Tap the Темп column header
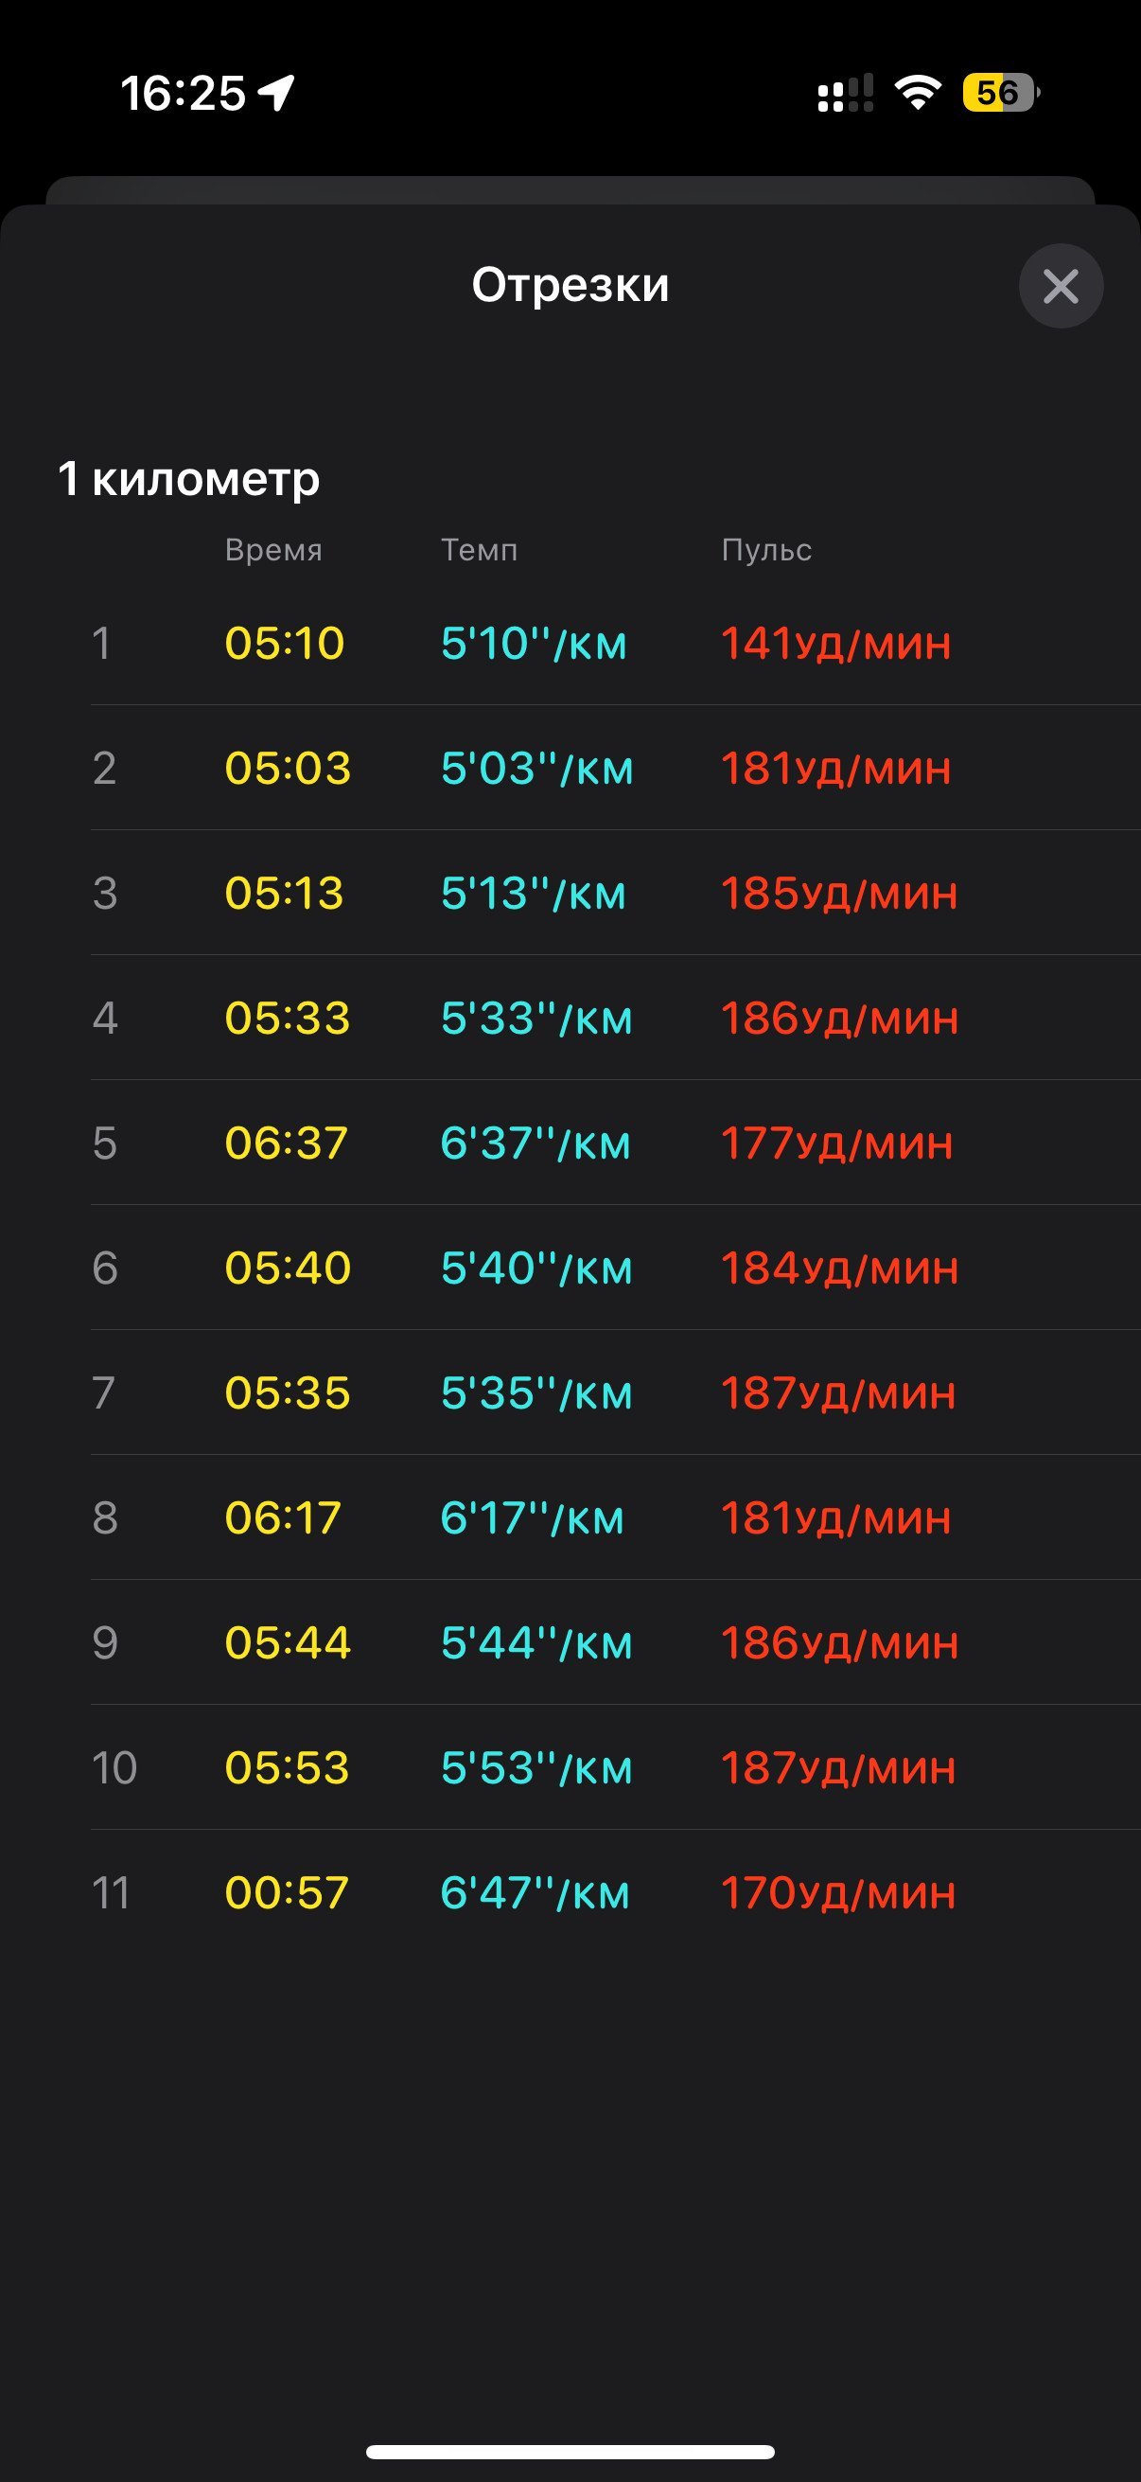The image size is (1141, 2482). [x=480, y=550]
